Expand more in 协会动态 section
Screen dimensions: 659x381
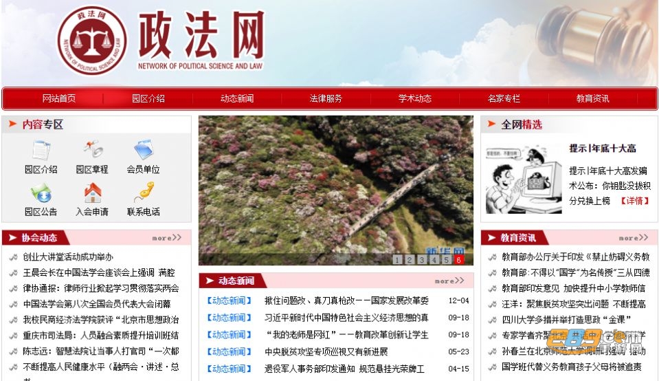point(166,238)
